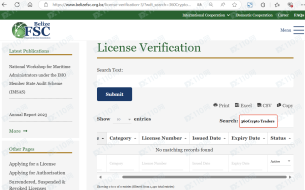305x190 pixels.
Task: Open Surrendered, Suspended & Revoked Licenses page
Action: (x=37, y=184)
